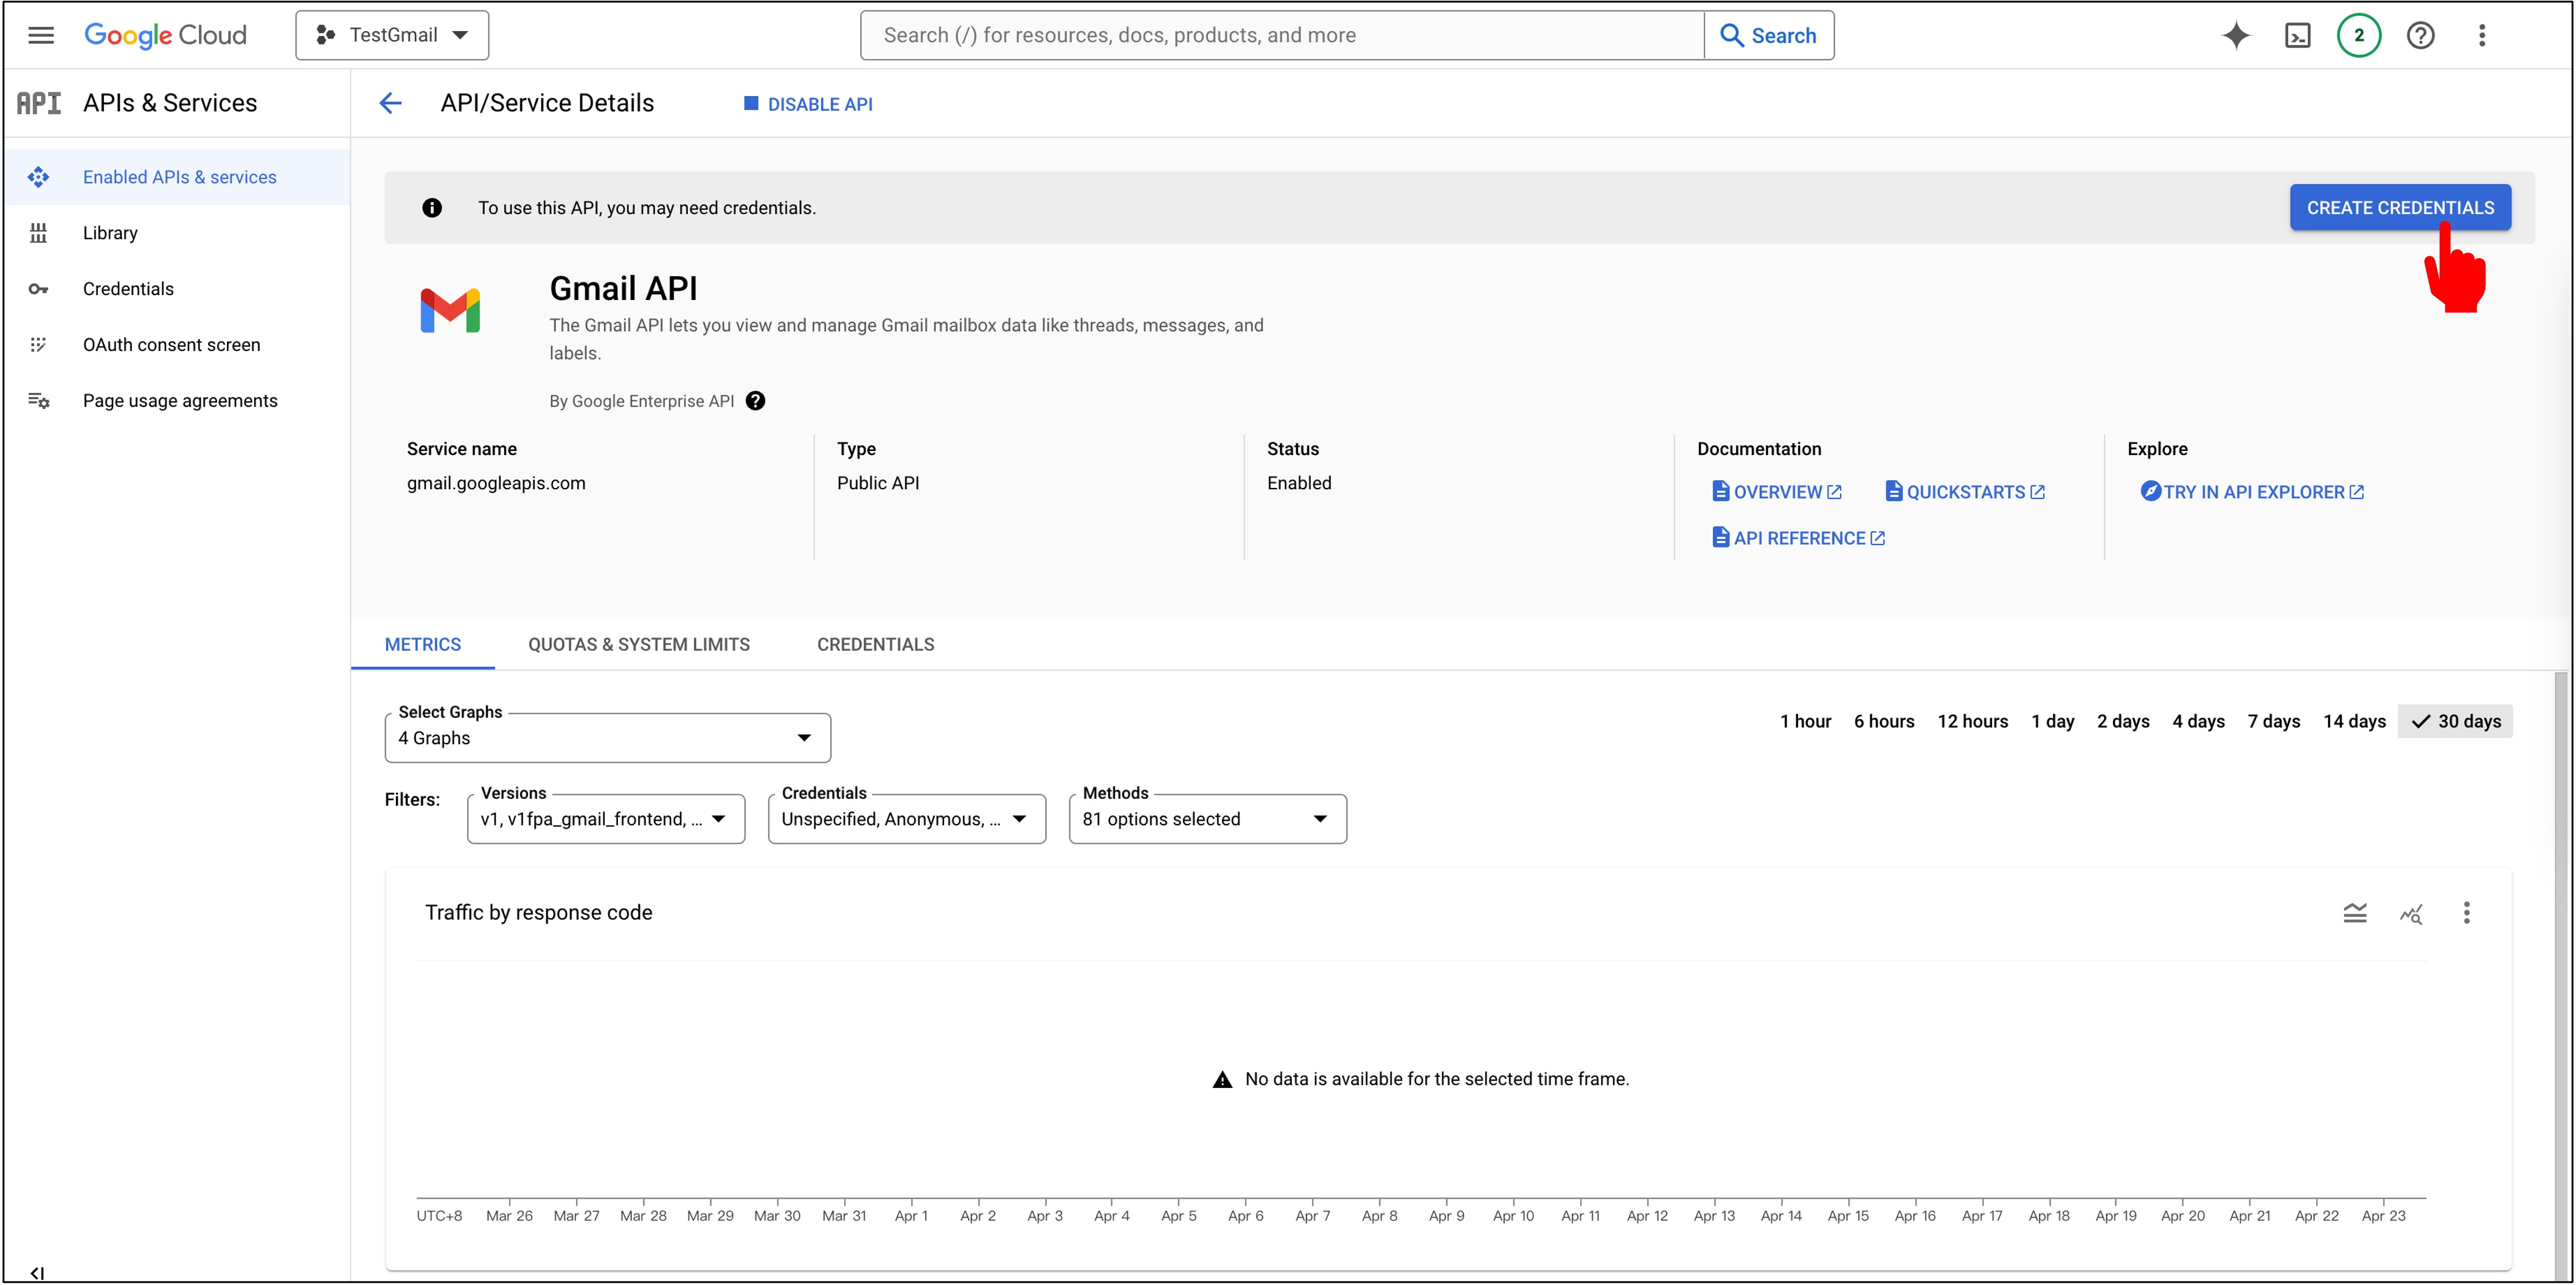Click the page vertical scrollbar
2576x1285 pixels.
(x=2561, y=975)
